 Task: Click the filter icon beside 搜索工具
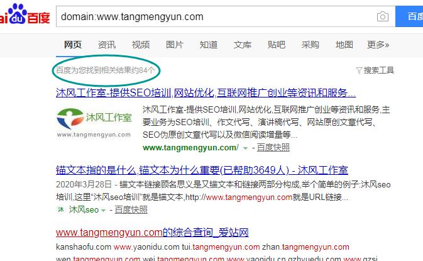(359, 70)
